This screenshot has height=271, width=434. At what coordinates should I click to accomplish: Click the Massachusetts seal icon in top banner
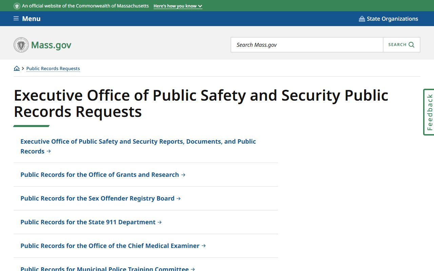[17, 6]
